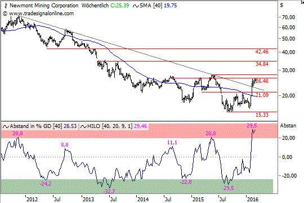This screenshot has width=304, height=203.
Task: Click the 2012 time axis label
Action: [x=33, y=199]
